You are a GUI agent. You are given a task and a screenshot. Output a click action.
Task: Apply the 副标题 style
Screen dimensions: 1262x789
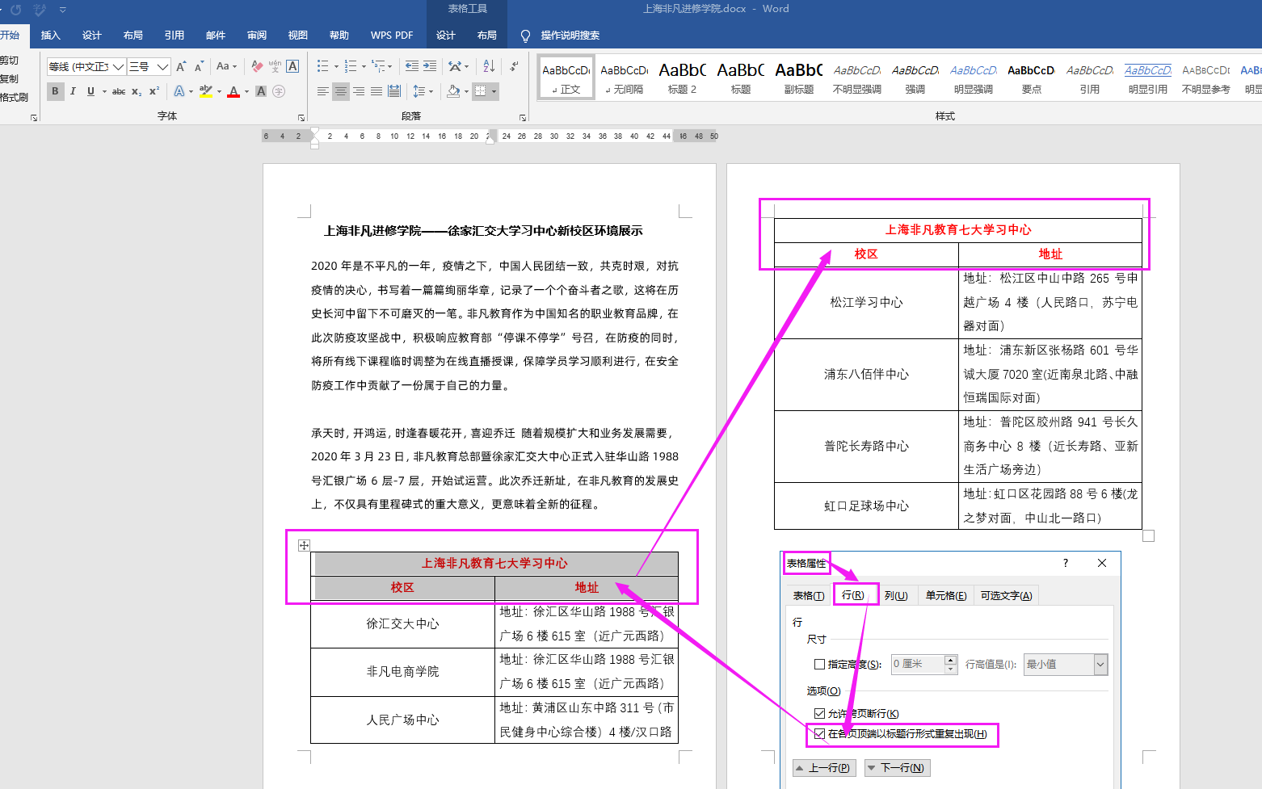tap(798, 78)
